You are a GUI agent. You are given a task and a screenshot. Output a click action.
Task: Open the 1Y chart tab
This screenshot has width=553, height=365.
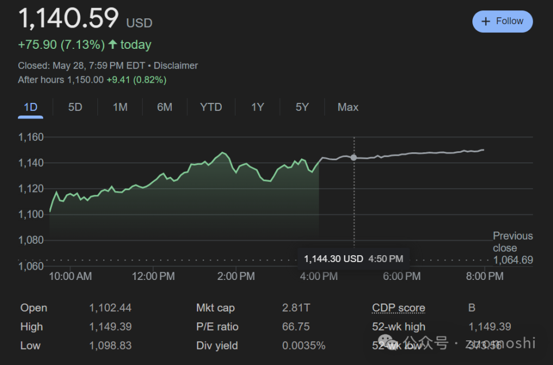pyautogui.click(x=257, y=107)
